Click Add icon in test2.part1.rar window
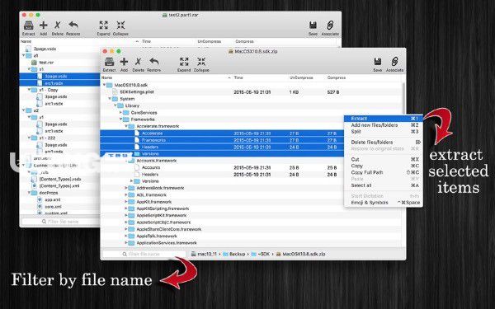Viewport: 495px width, 309px height. click(x=43, y=26)
